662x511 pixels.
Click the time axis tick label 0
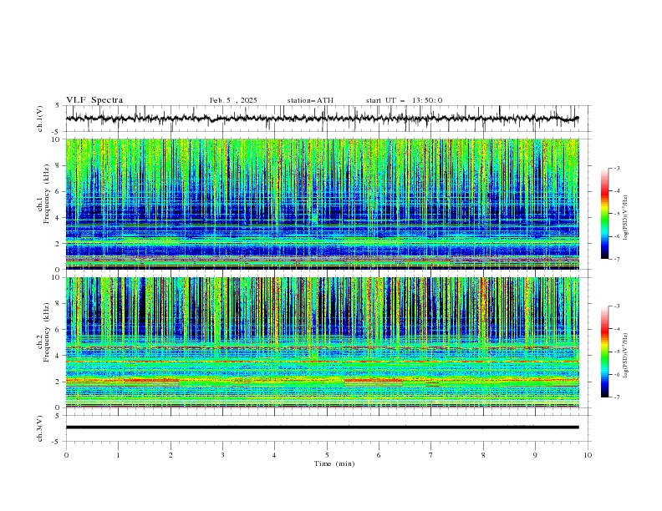pos(66,455)
